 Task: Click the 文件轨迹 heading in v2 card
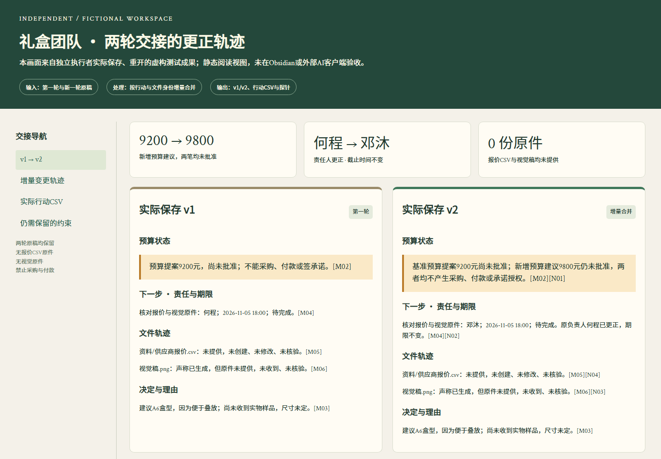click(x=418, y=357)
